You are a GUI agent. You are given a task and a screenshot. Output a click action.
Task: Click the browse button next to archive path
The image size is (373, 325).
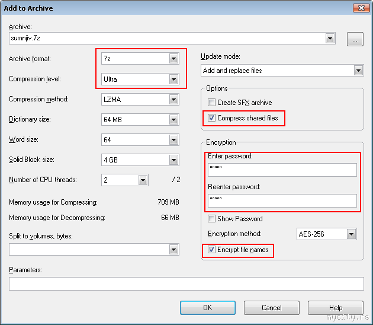tap(355, 40)
